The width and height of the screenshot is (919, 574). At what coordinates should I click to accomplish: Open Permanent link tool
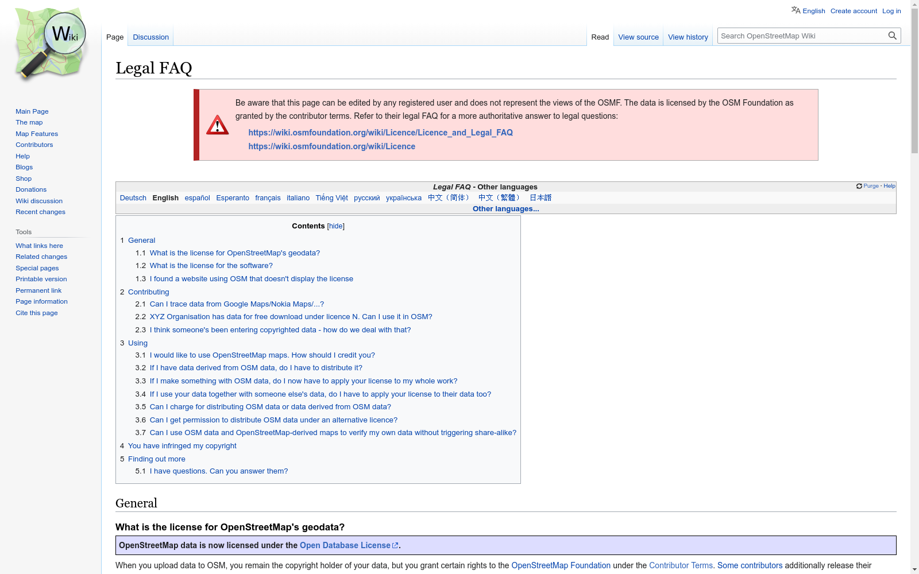click(x=38, y=290)
